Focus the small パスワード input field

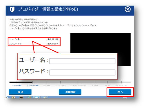pos(34,44)
